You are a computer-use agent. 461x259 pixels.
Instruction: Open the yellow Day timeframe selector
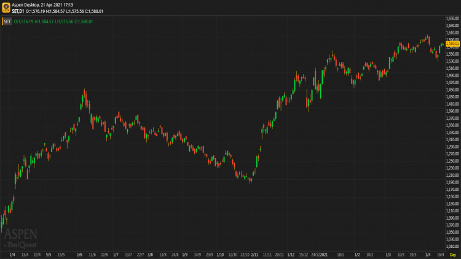tap(453, 255)
